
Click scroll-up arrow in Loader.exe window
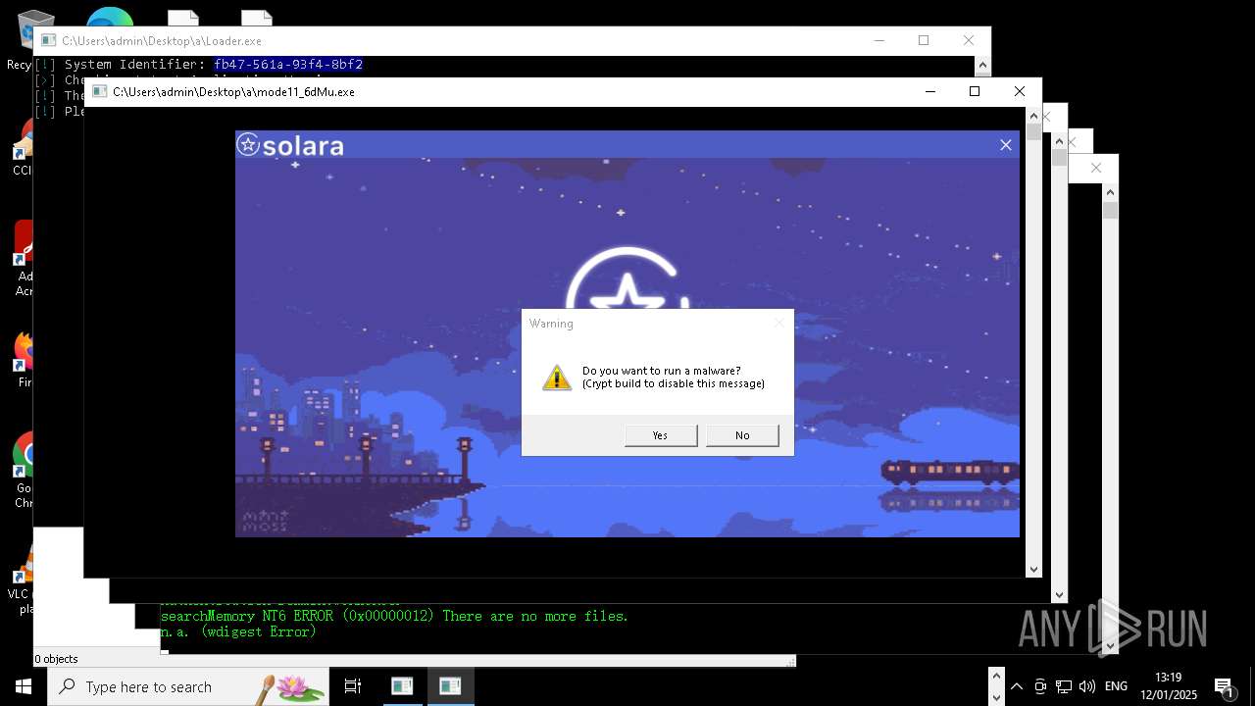pyautogui.click(x=982, y=65)
